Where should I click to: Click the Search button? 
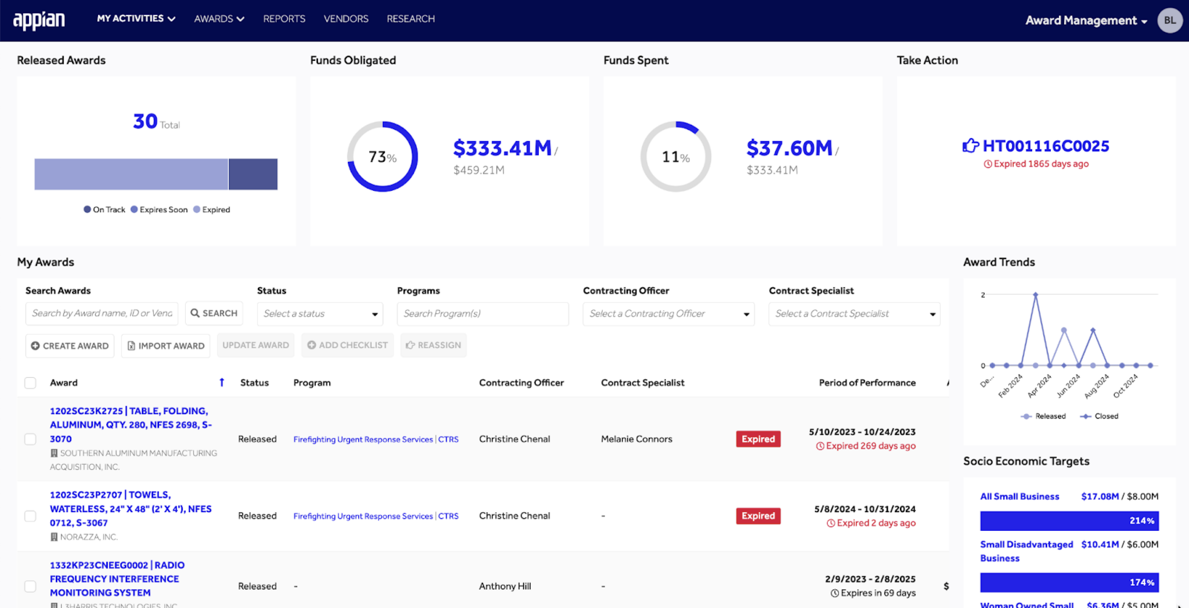[214, 313]
